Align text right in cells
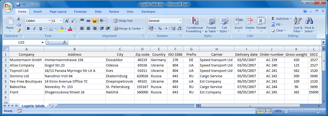The height and width of the screenshot is (116, 328). coord(94,28)
